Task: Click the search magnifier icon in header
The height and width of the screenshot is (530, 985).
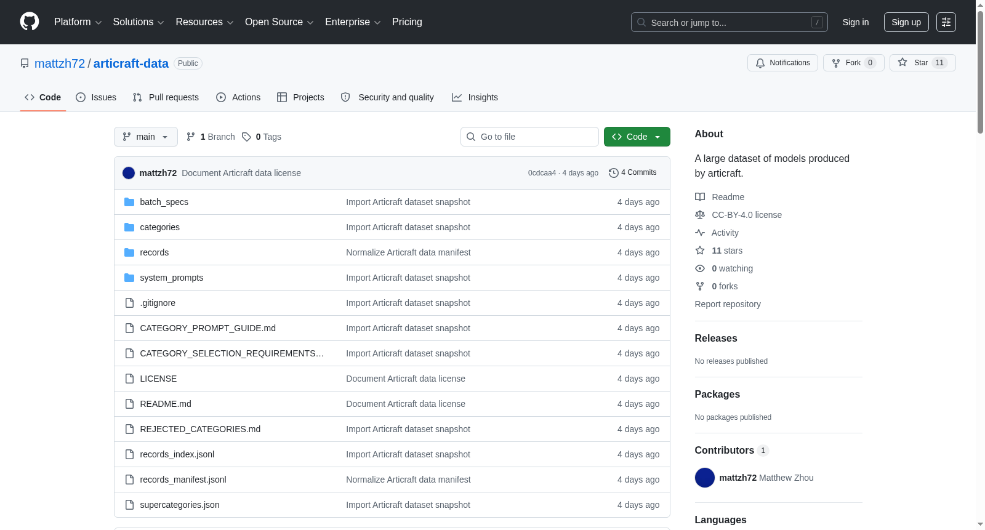Action: click(641, 22)
